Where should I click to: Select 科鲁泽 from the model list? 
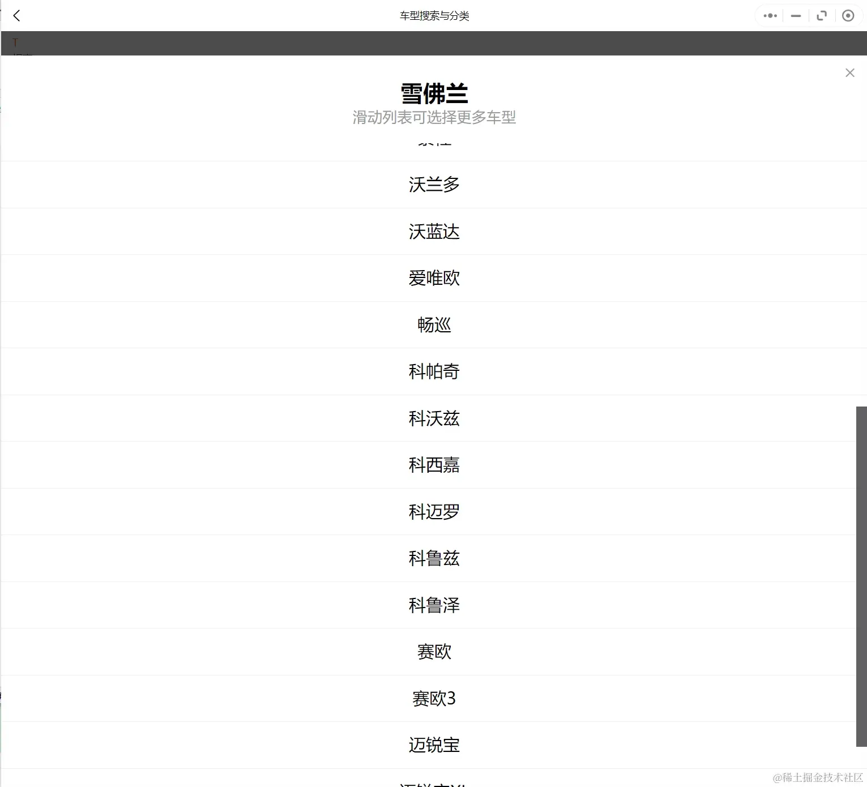(x=434, y=605)
